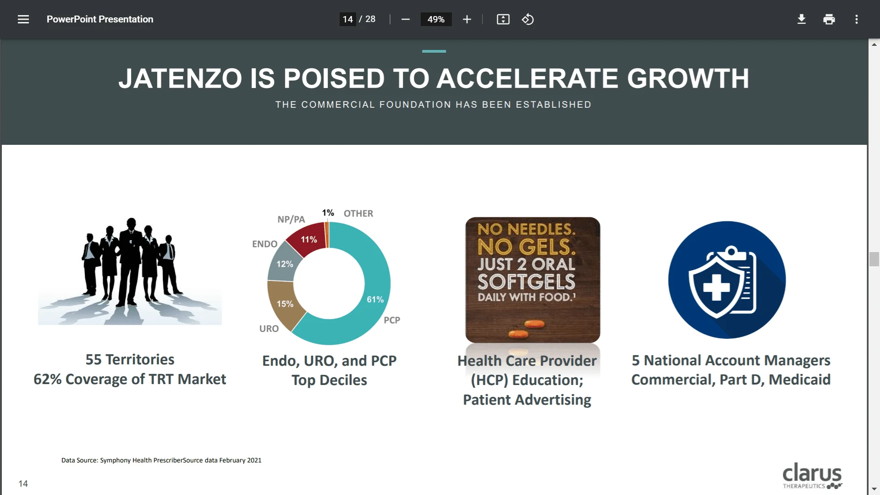
Task: Click THE COMMERCIAL FOUNDATION subtitle
Action: point(433,104)
